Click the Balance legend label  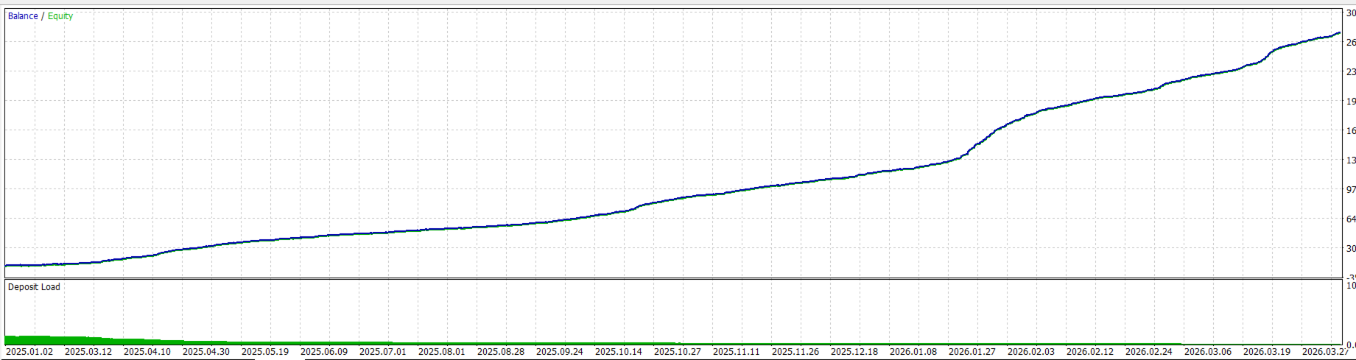pos(23,16)
